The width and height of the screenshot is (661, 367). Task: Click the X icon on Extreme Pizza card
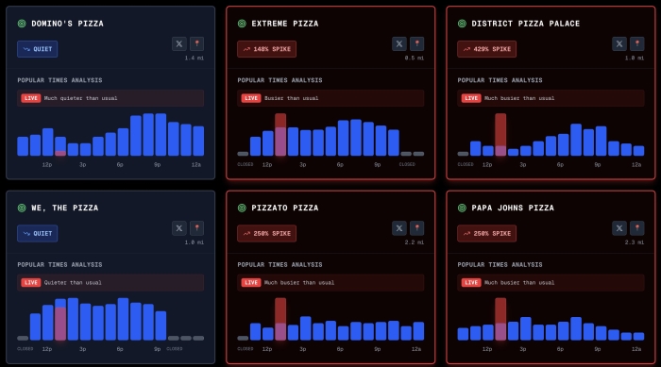click(399, 43)
